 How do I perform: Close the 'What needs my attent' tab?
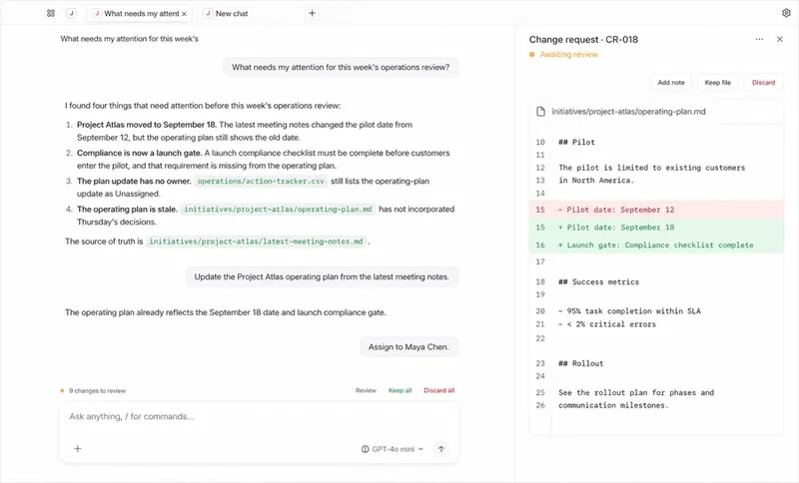click(x=184, y=14)
